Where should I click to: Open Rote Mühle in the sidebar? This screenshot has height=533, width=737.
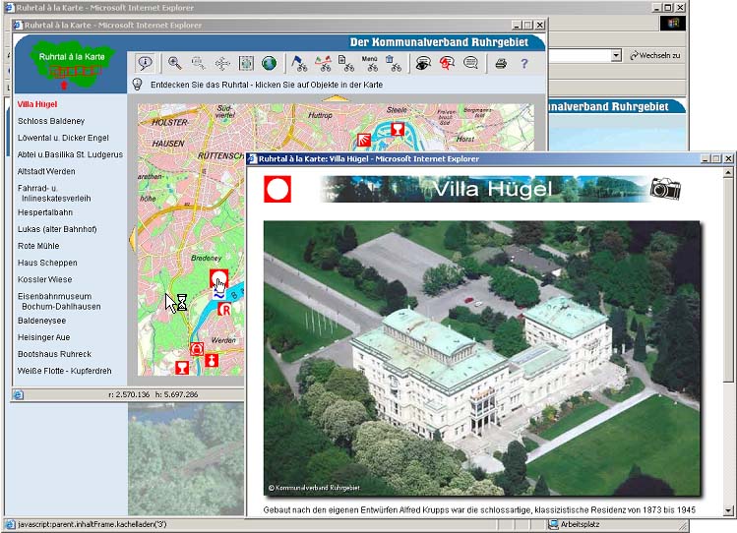tap(38, 246)
